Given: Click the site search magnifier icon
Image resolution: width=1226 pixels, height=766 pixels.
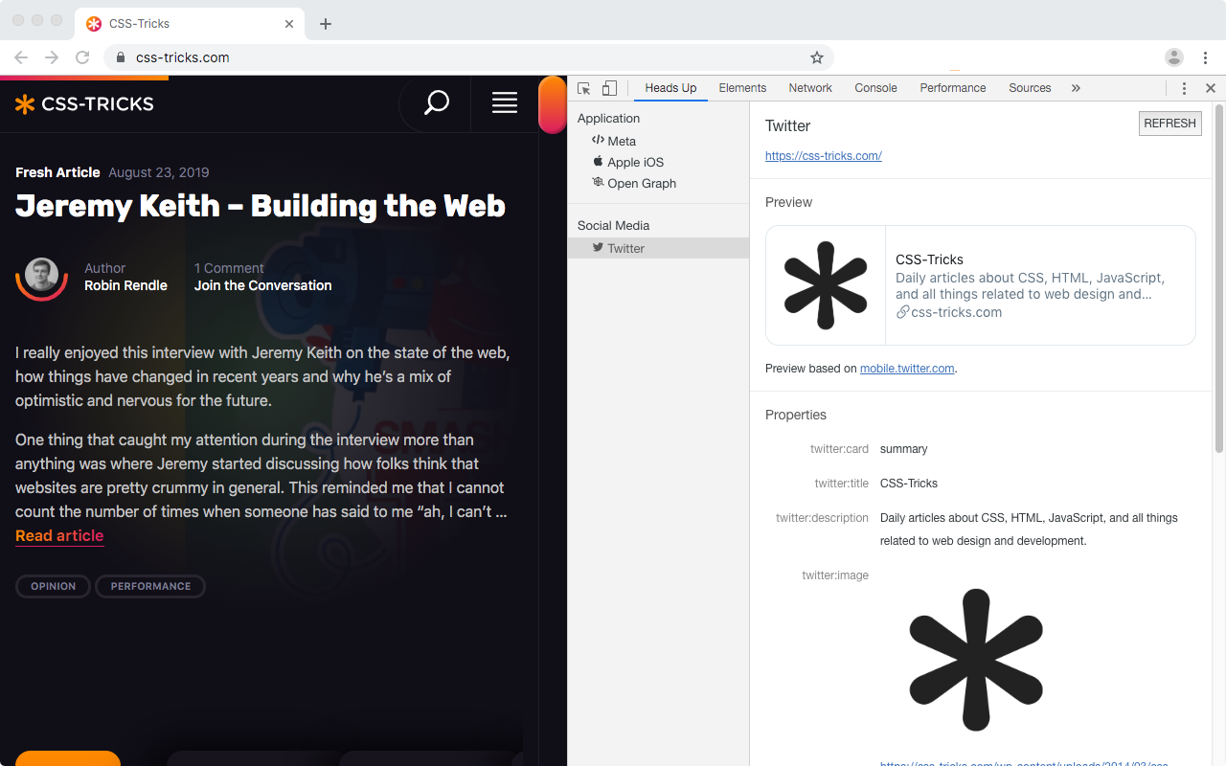Looking at the screenshot, I should 437,102.
